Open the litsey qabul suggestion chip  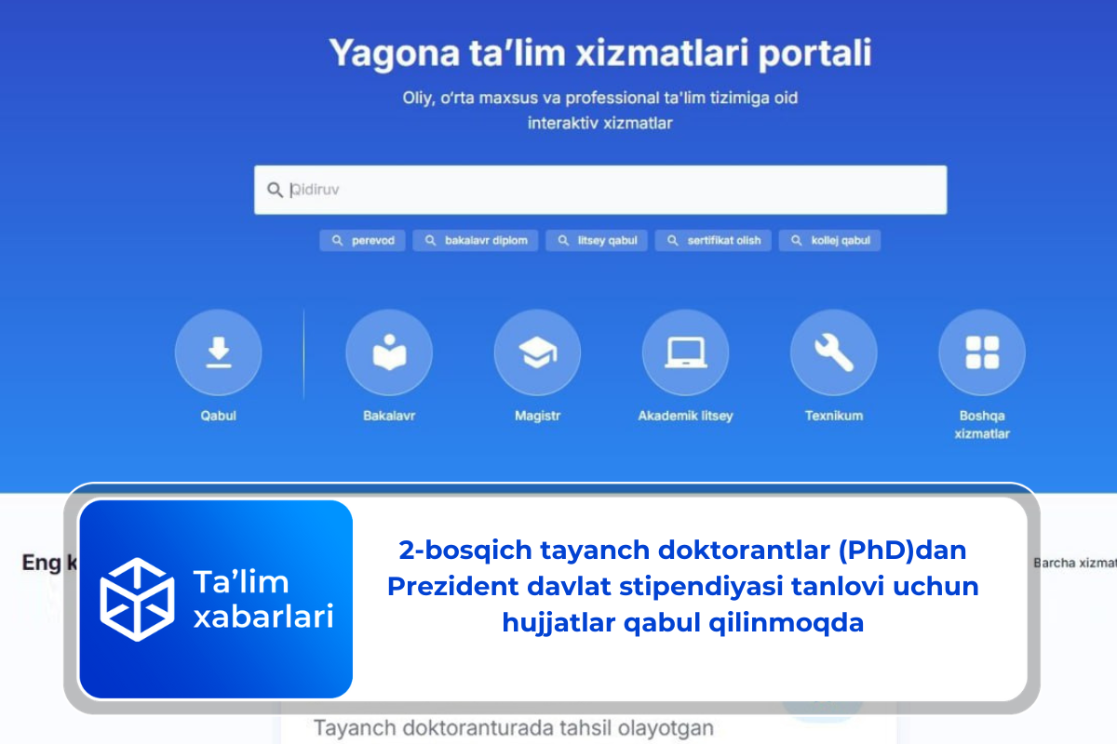[596, 240]
